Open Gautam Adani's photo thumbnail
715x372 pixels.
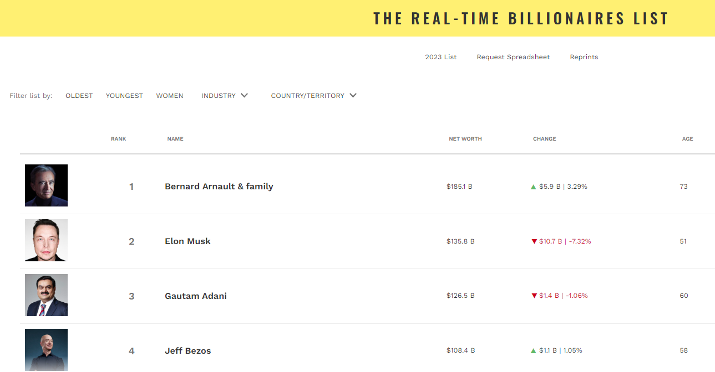click(x=46, y=295)
